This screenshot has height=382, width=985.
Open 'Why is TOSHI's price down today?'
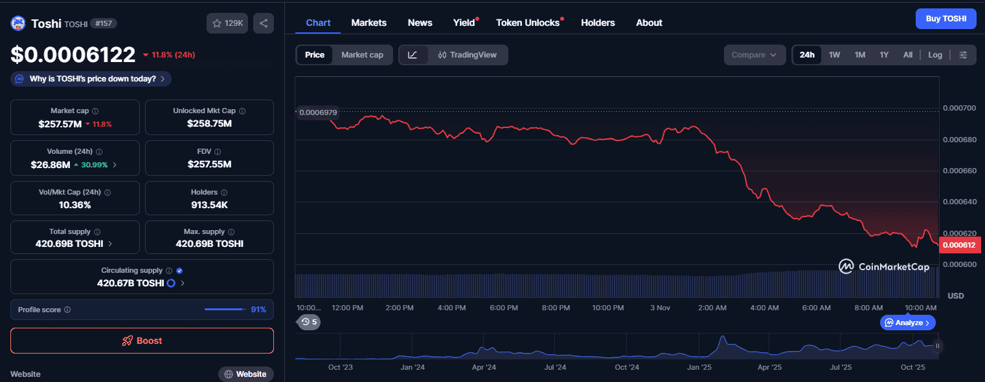click(x=91, y=79)
